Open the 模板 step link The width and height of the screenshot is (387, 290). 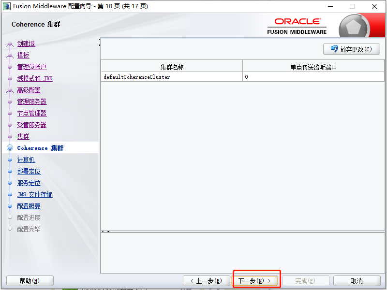point(23,55)
